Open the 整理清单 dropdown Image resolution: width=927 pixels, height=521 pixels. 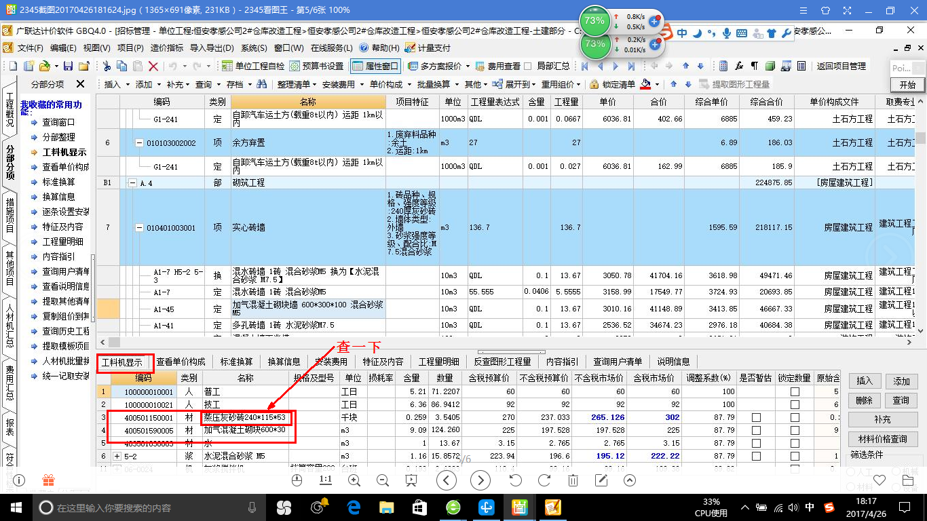(x=297, y=84)
